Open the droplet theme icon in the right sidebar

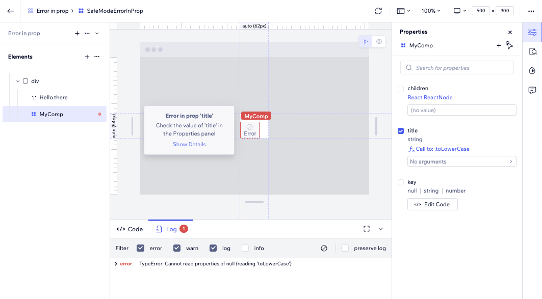(x=532, y=71)
